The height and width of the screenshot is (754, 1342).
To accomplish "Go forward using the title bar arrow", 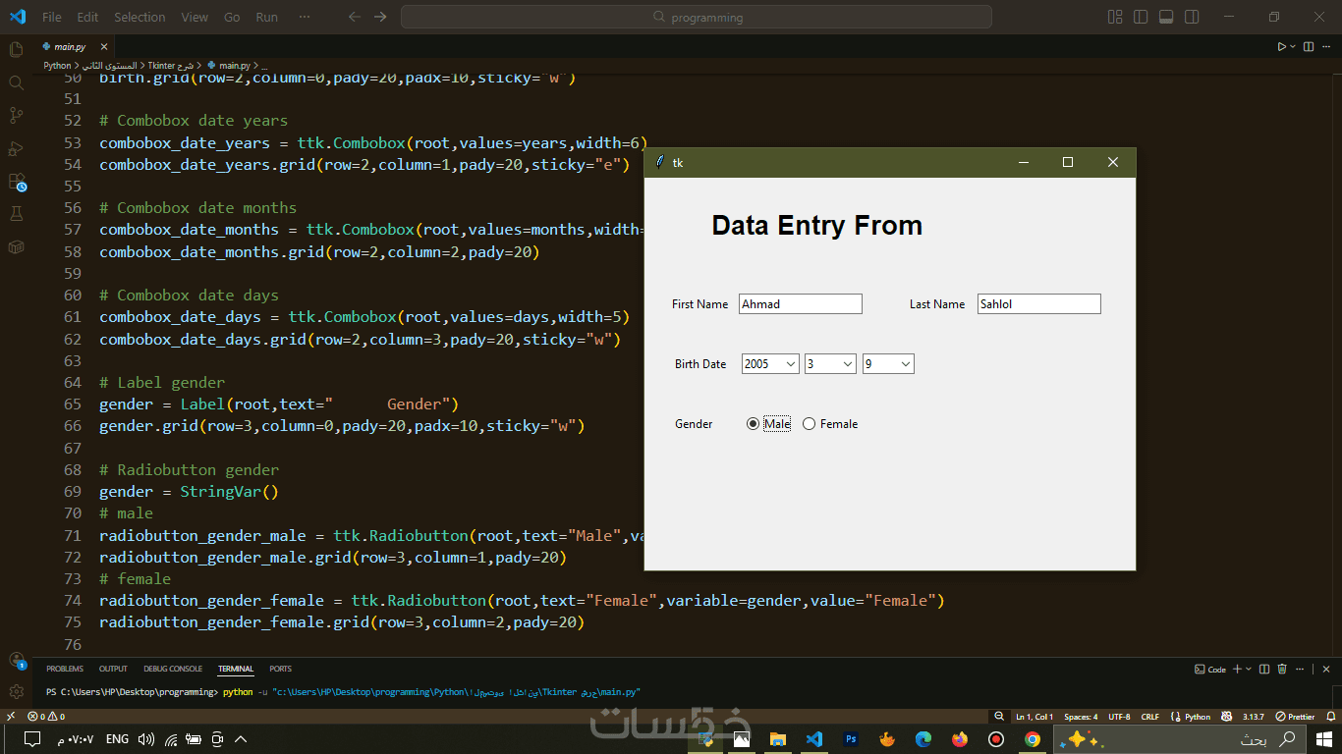I will tap(380, 17).
